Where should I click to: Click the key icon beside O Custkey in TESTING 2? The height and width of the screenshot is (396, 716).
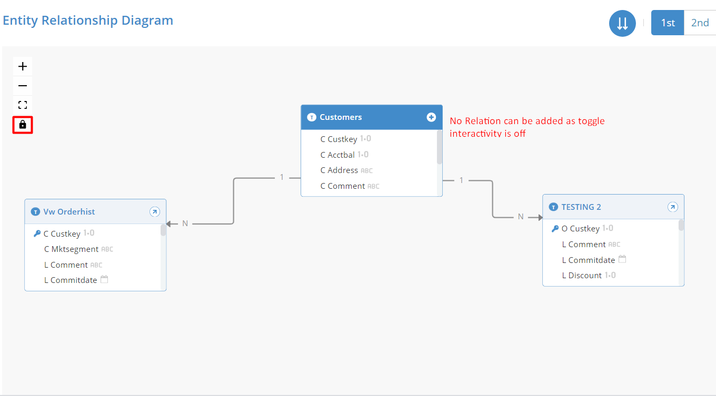555,228
